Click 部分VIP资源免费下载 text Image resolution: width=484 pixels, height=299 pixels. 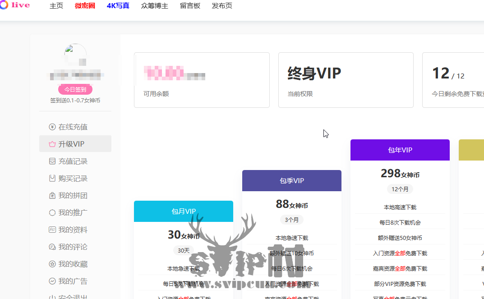[400, 284]
